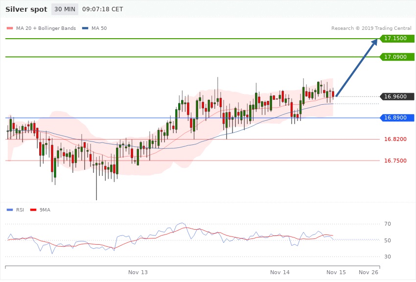The height and width of the screenshot is (282, 416).
Task: Click the pink MA 20 Bollinger Bands legend swatch
Action: pyautogui.click(x=9, y=28)
